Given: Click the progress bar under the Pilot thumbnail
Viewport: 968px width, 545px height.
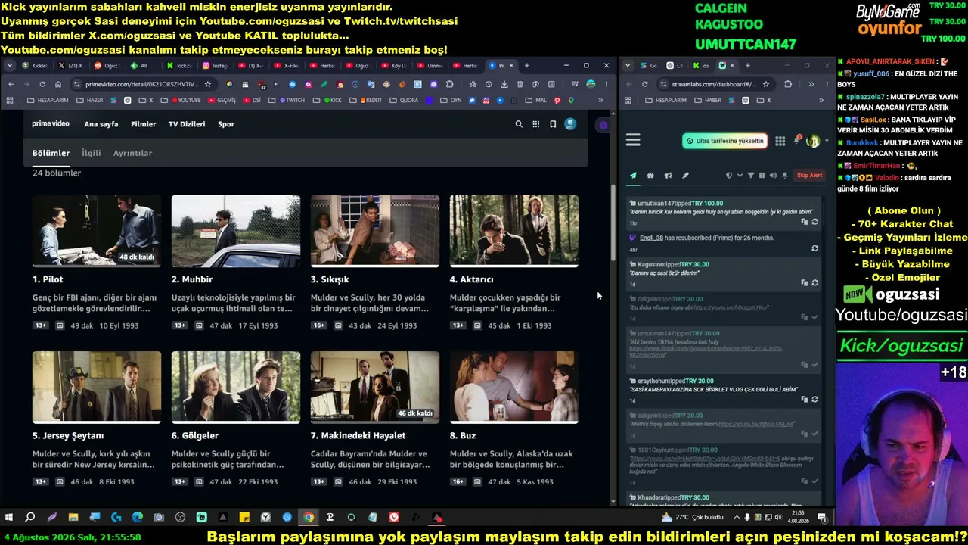Looking at the screenshot, I should pos(97,266).
